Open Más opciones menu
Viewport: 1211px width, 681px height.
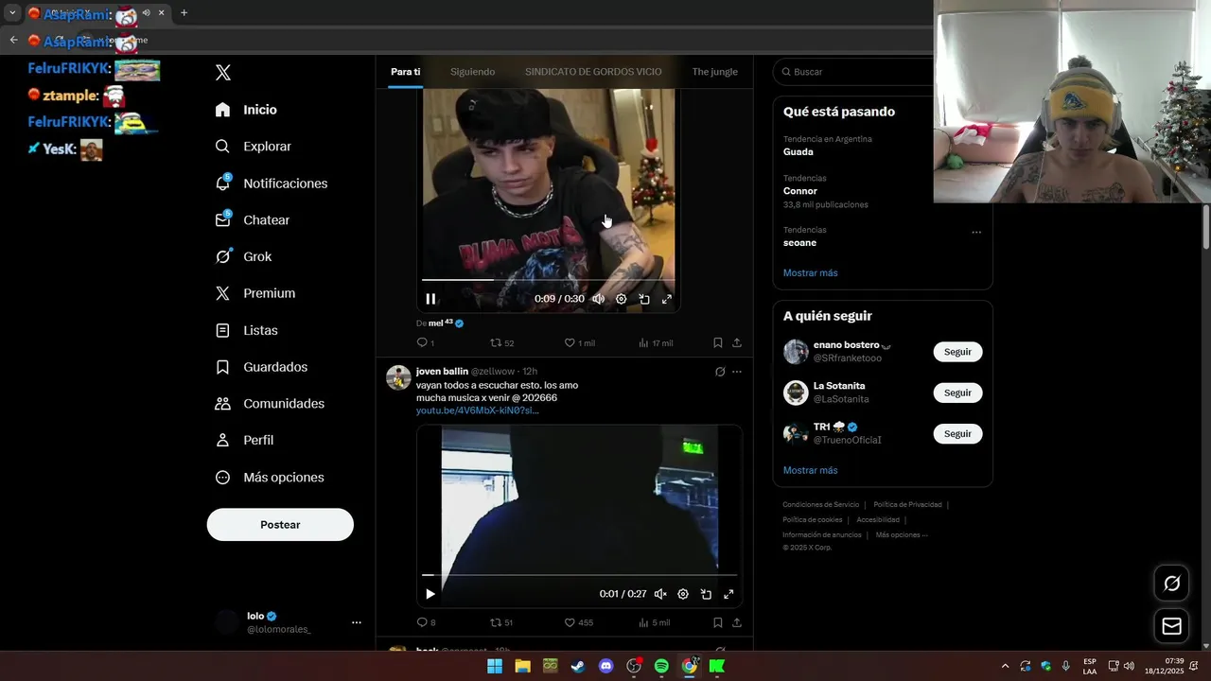coord(270,478)
